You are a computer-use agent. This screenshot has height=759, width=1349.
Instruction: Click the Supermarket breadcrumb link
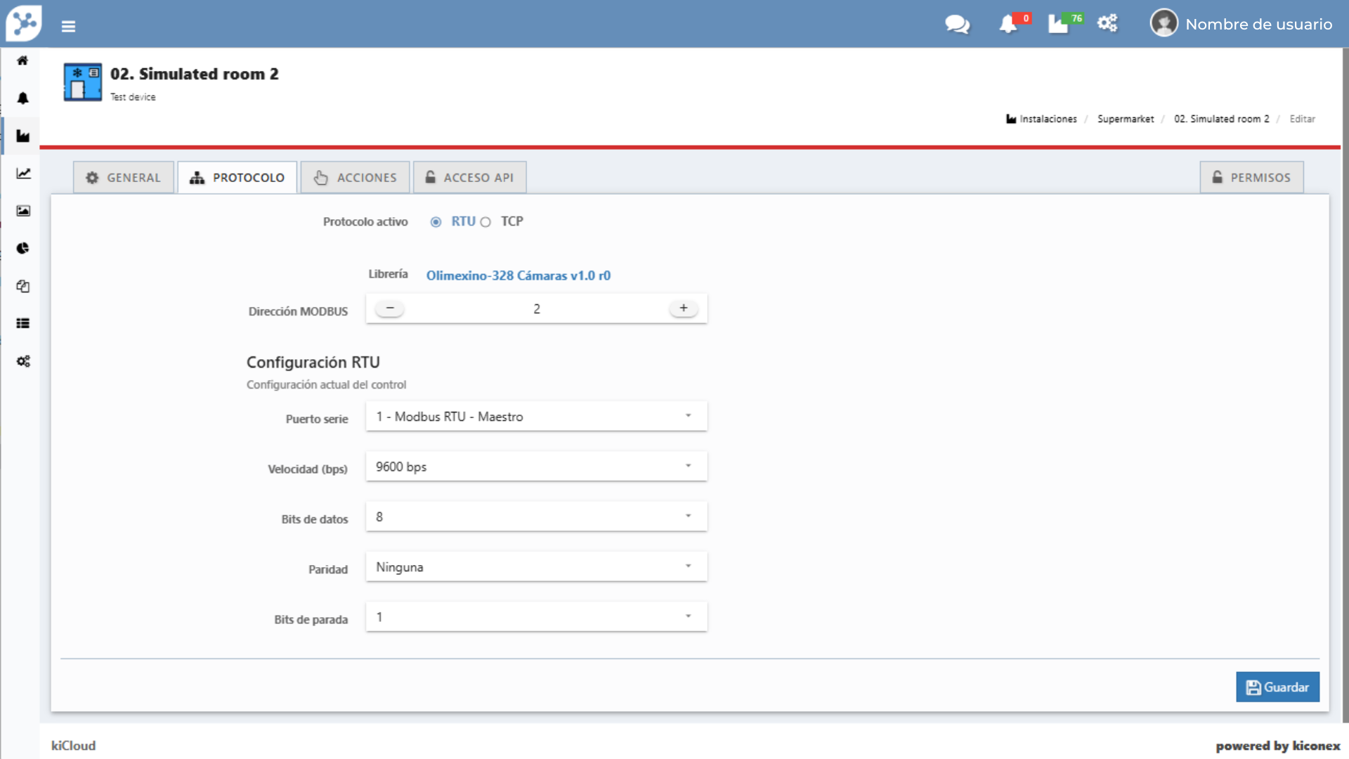point(1125,119)
